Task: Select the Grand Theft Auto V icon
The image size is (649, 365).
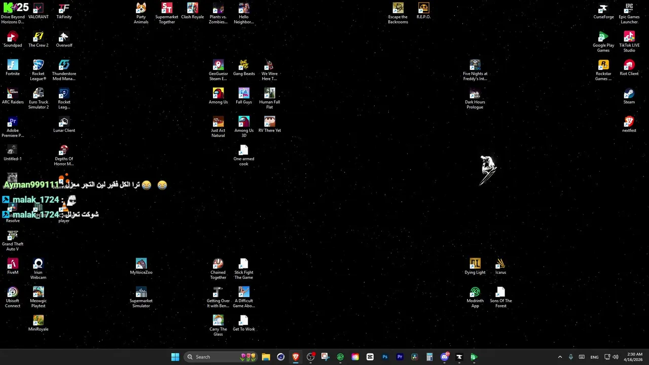Action: click(13, 241)
